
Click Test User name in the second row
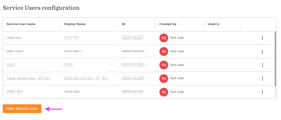click(x=177, y=51)
